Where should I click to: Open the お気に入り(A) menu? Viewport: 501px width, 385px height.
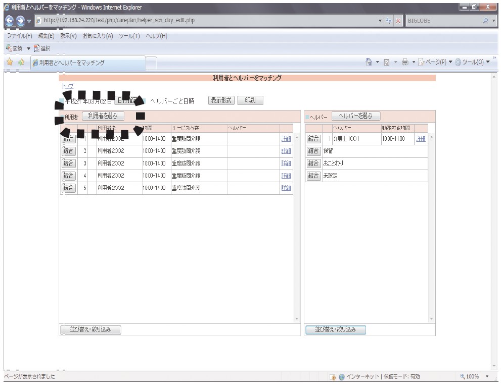click(x=98, y=36)
